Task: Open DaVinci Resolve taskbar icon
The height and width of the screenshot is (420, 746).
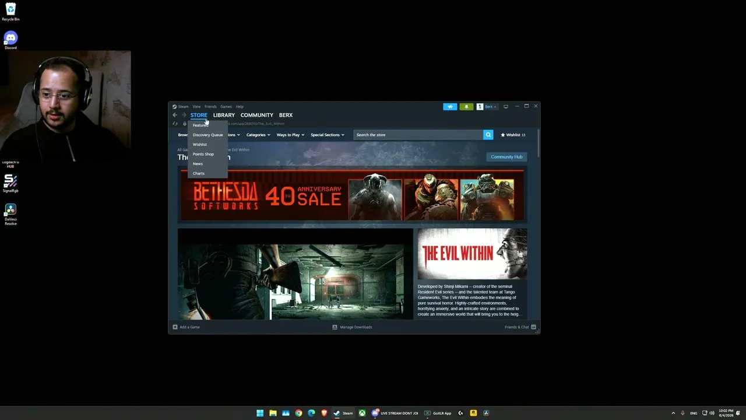Action: (x=486, y=413)
